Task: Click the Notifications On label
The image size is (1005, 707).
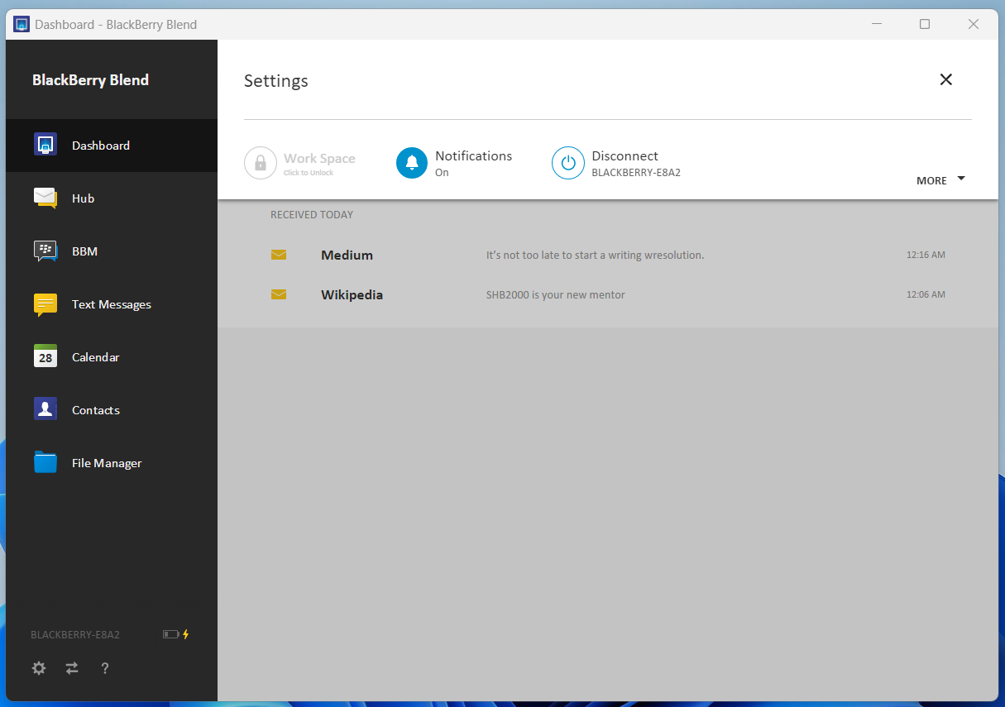Action: pos(474,163)
